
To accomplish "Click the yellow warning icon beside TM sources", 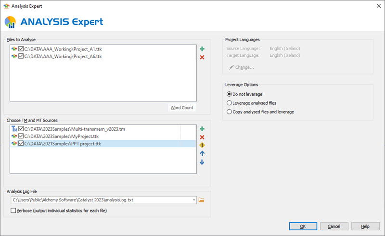I will 202,145.
